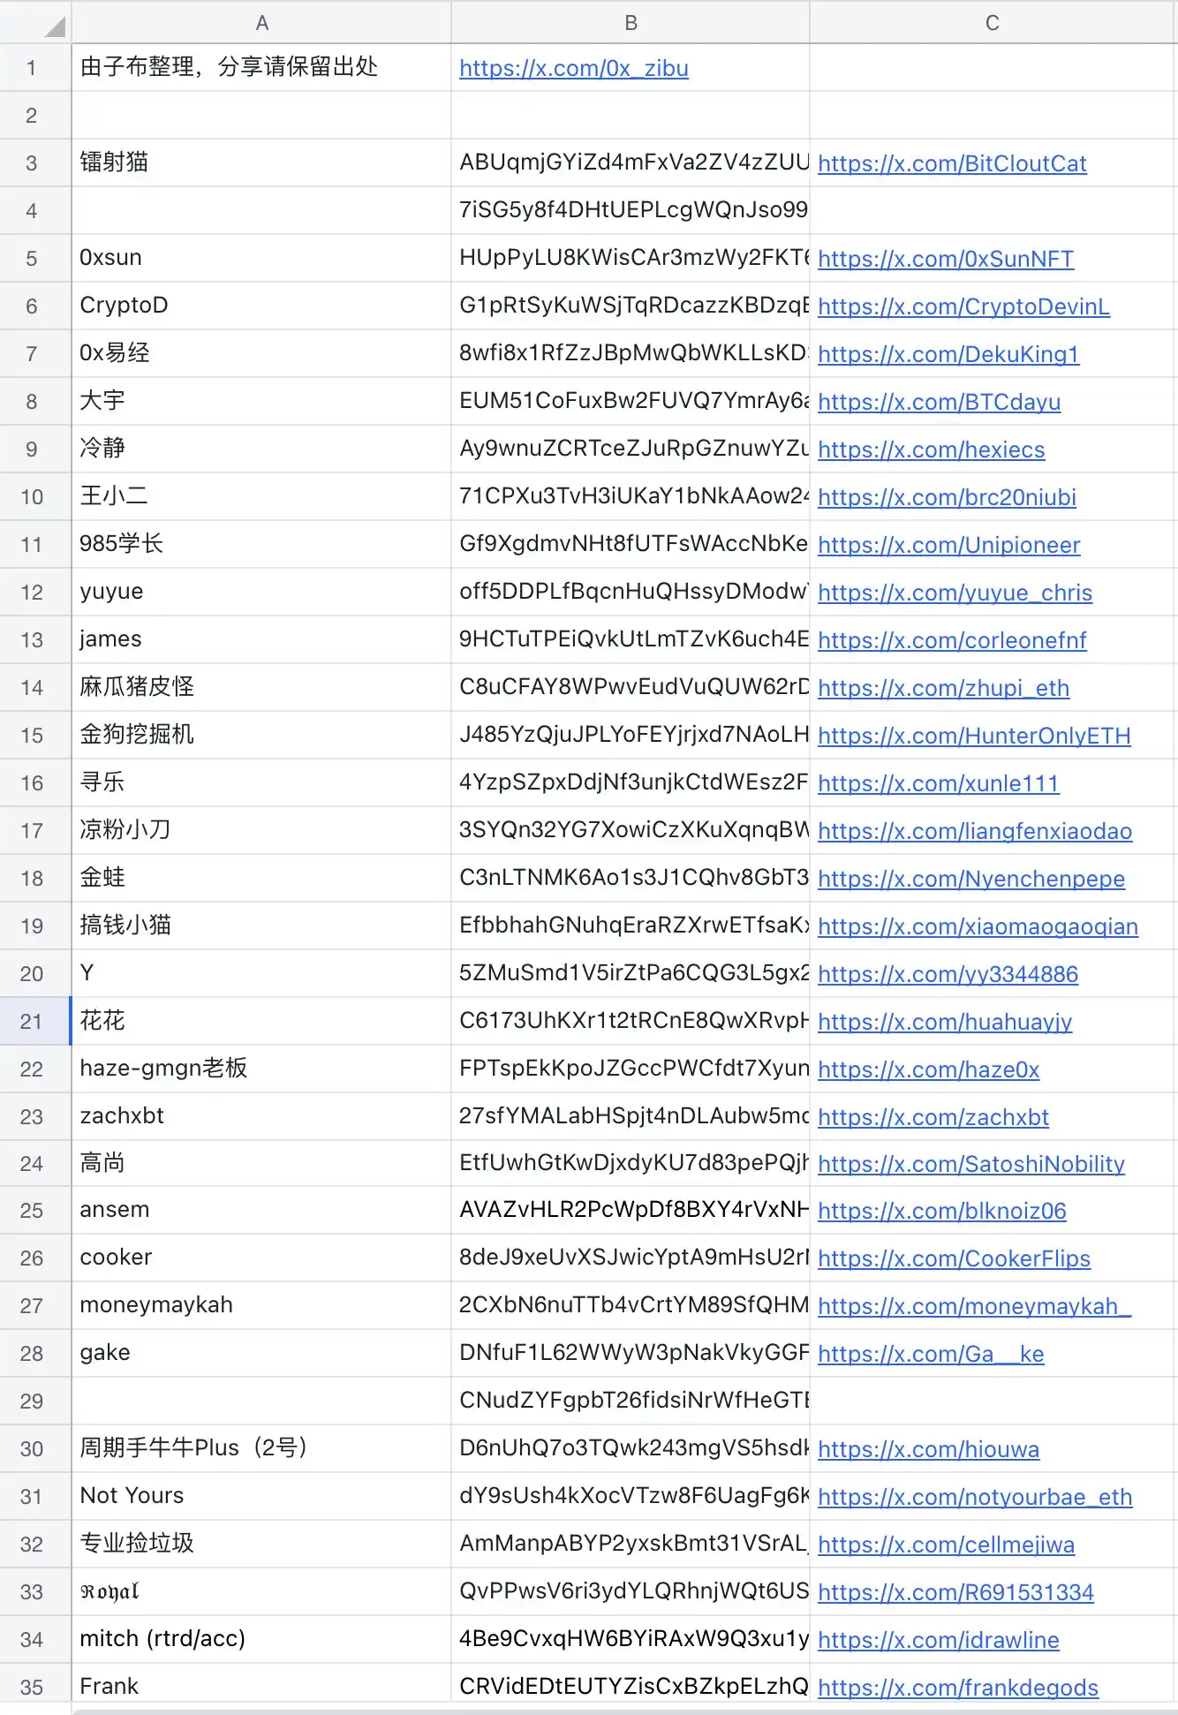Select column B header
The height and width of the screenshot is (1715, 1178).
(x=631, y=23)
